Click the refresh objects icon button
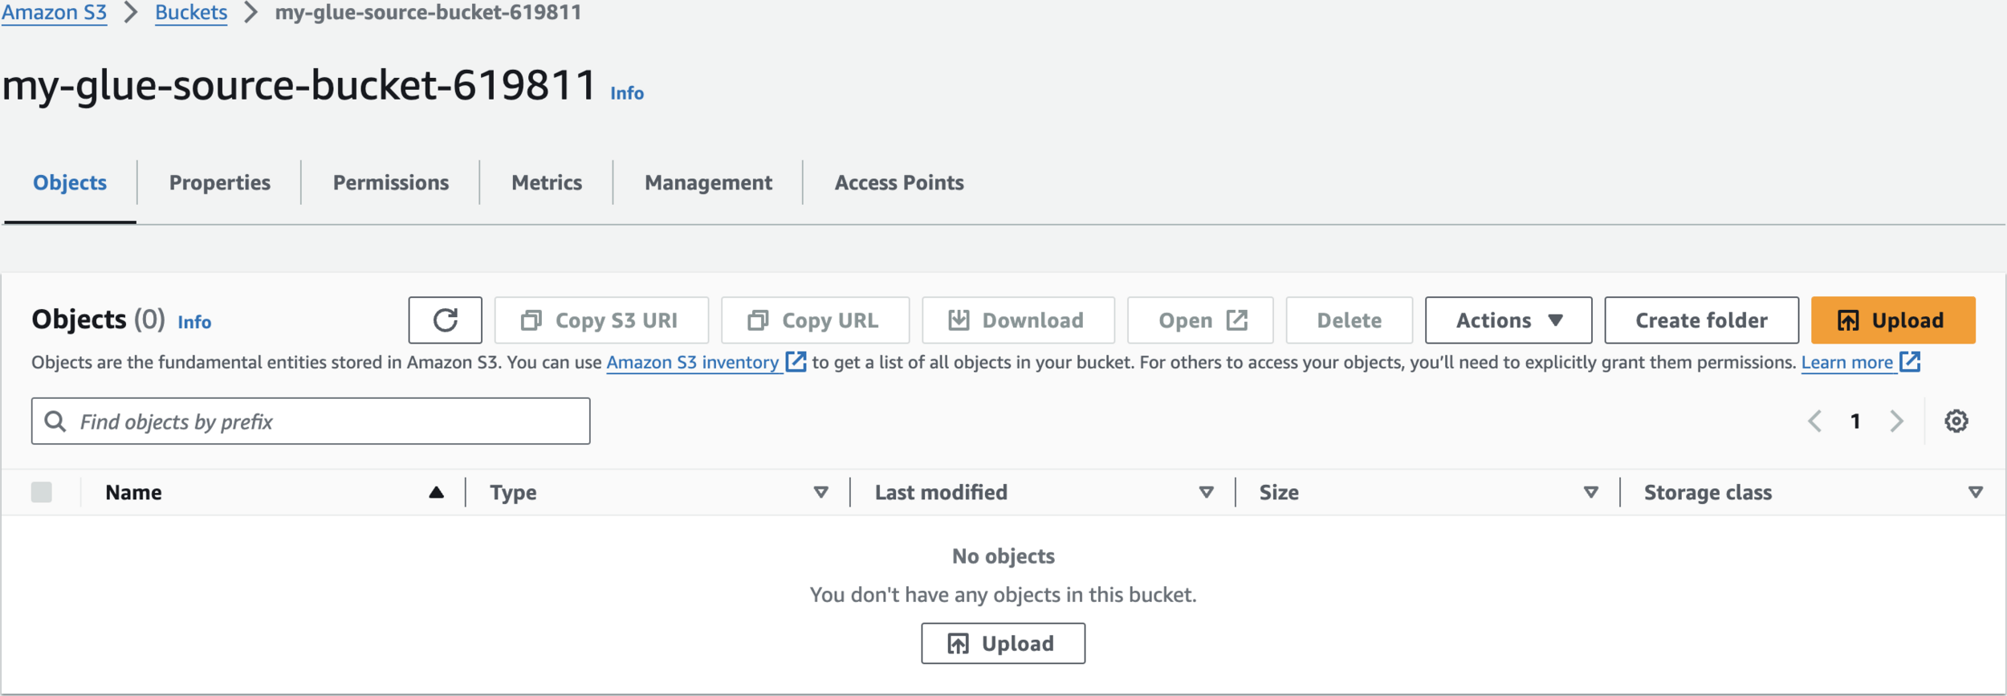The height and width of the screenshot is (696, 2007). [445, 320]
